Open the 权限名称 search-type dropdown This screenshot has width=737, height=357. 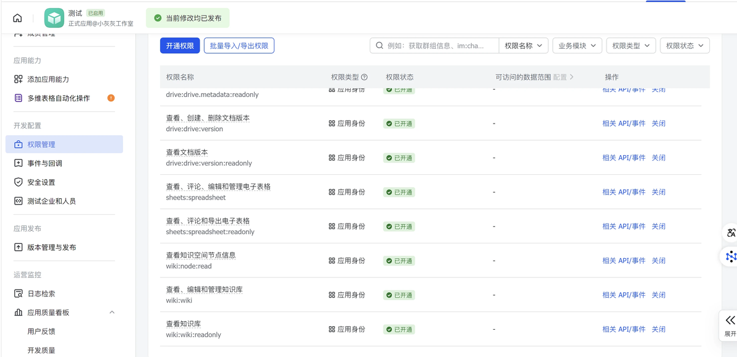(x=523, y=46)
